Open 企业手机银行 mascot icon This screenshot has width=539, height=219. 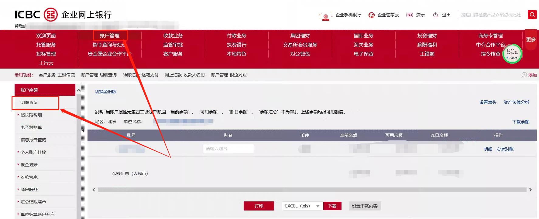pyautogui.click(x=326, y=16)
